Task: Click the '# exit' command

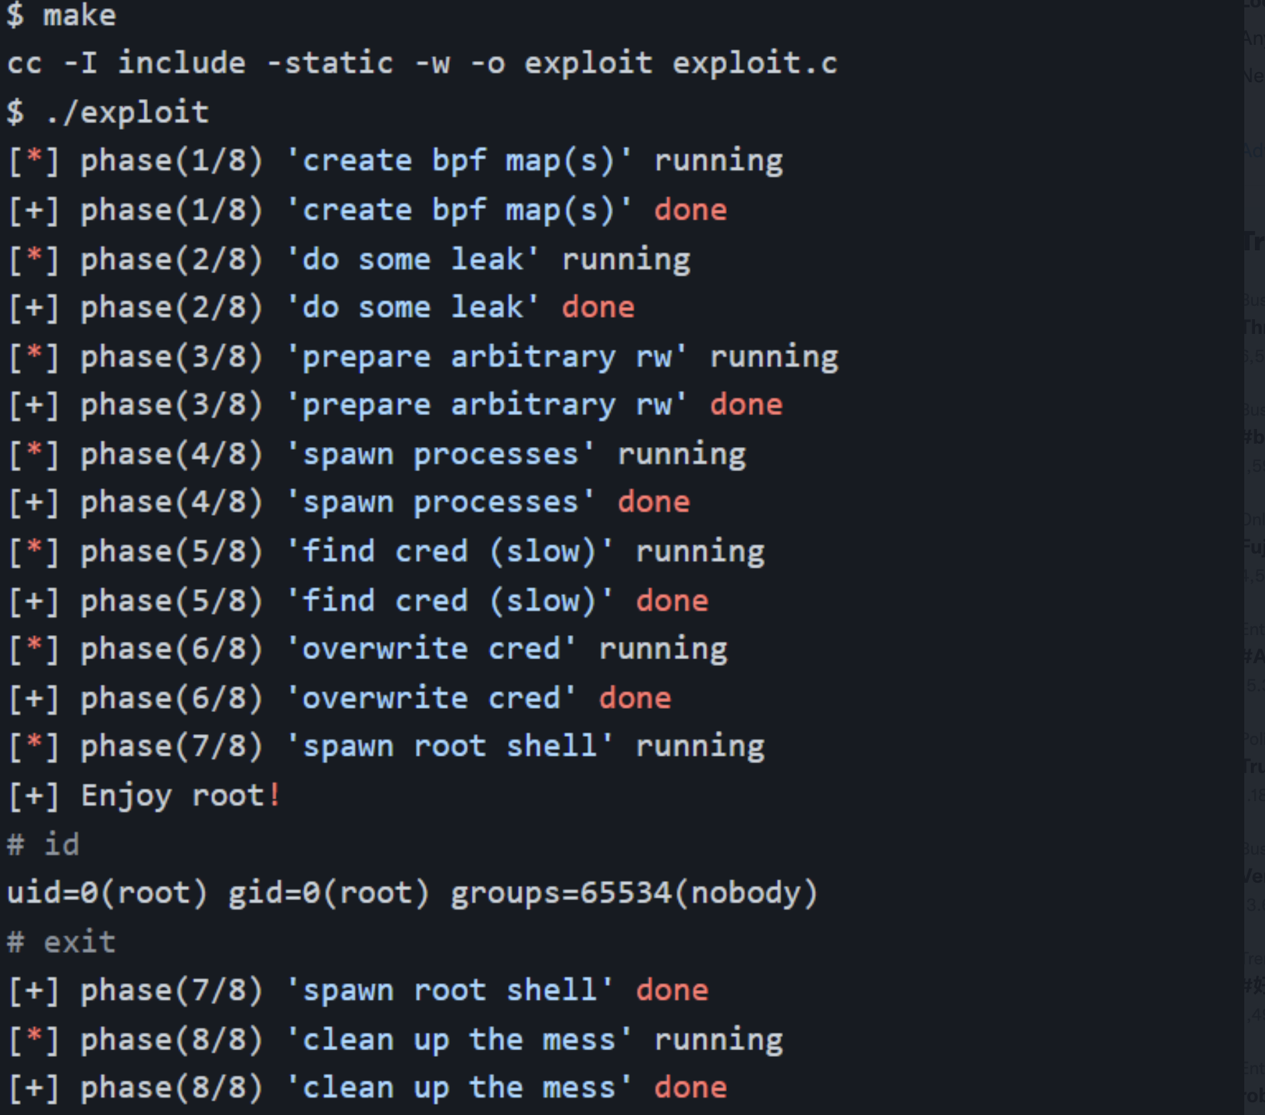Action: 62,942
